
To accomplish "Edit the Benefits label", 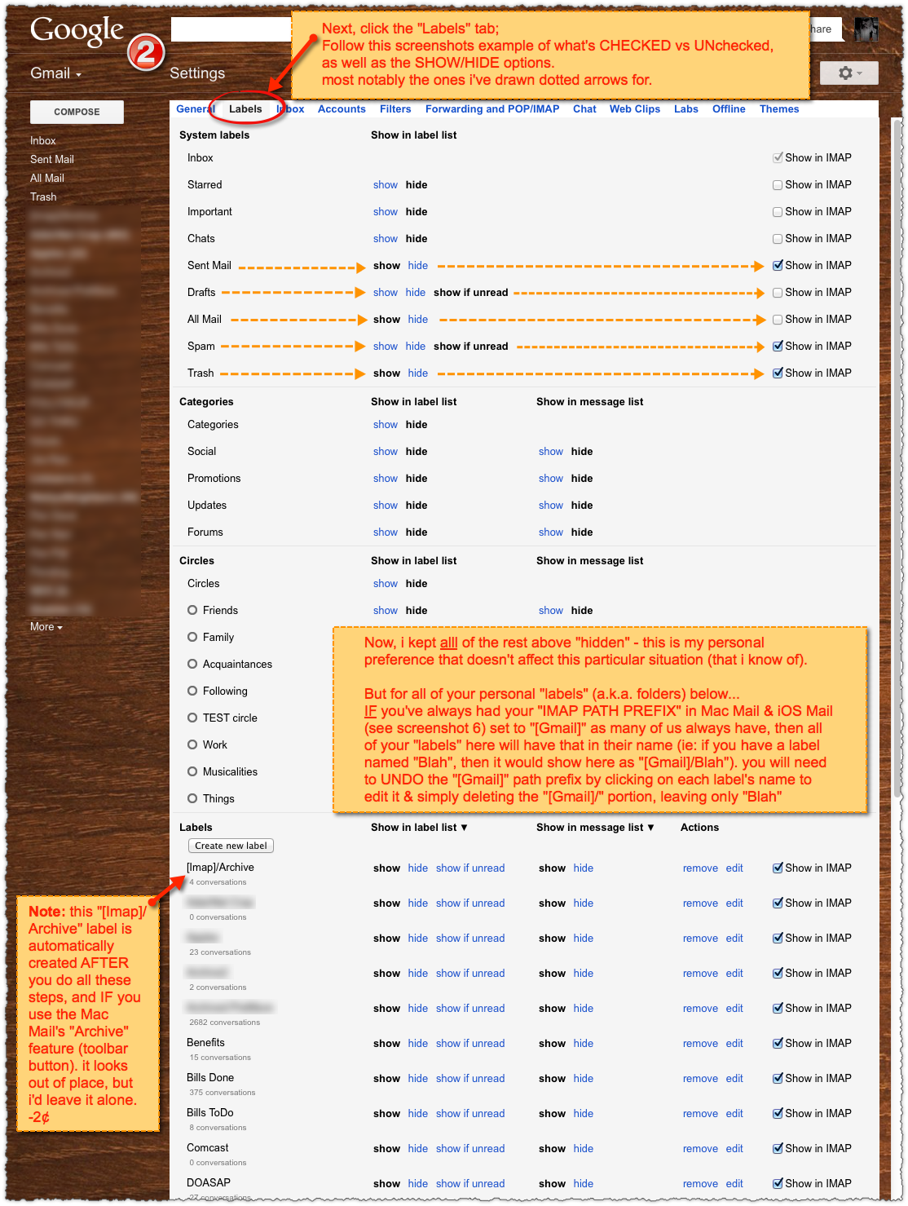I will pos(734,1044).
